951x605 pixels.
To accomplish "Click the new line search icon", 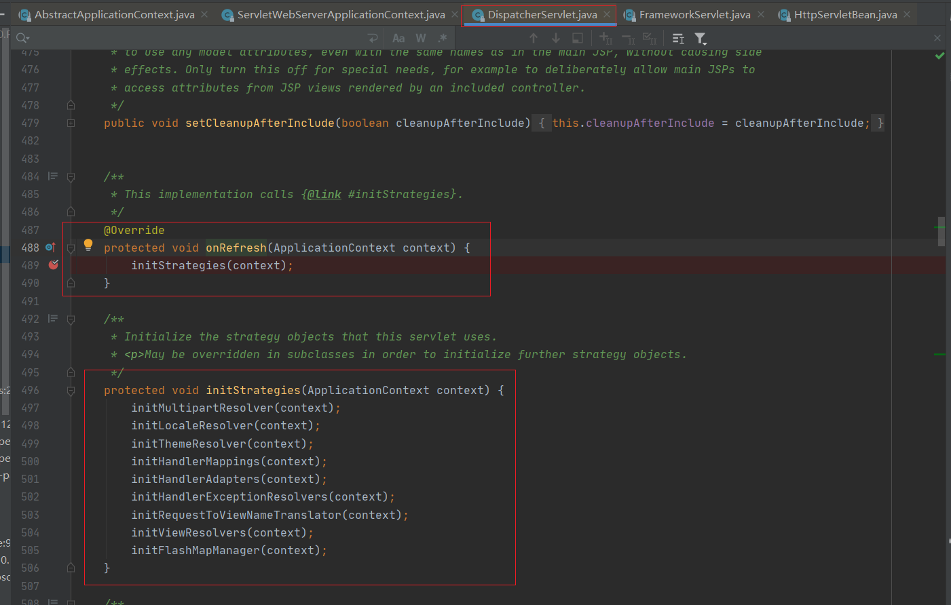I will (x=372, y=38).
